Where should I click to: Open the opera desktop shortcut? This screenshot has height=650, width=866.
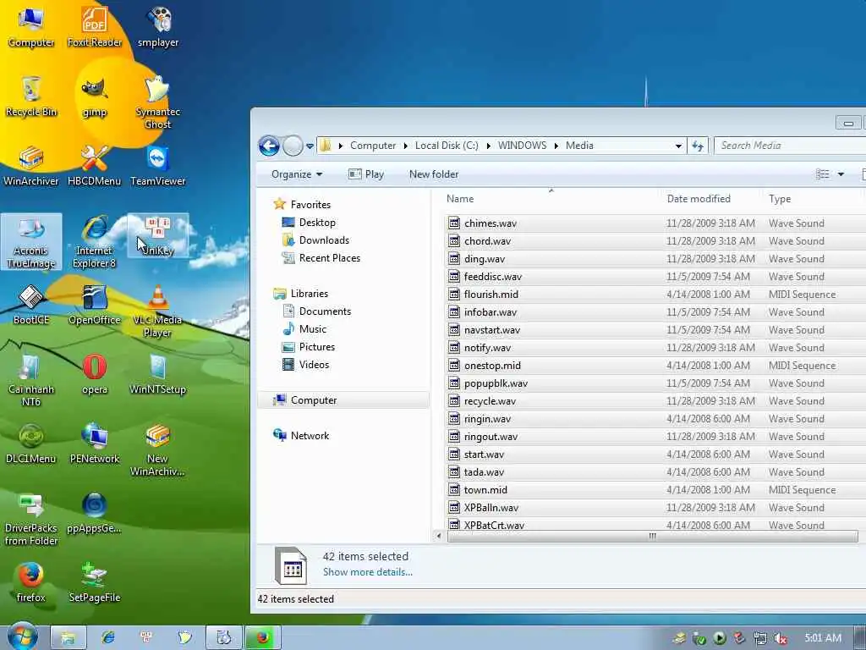(95, 374)
